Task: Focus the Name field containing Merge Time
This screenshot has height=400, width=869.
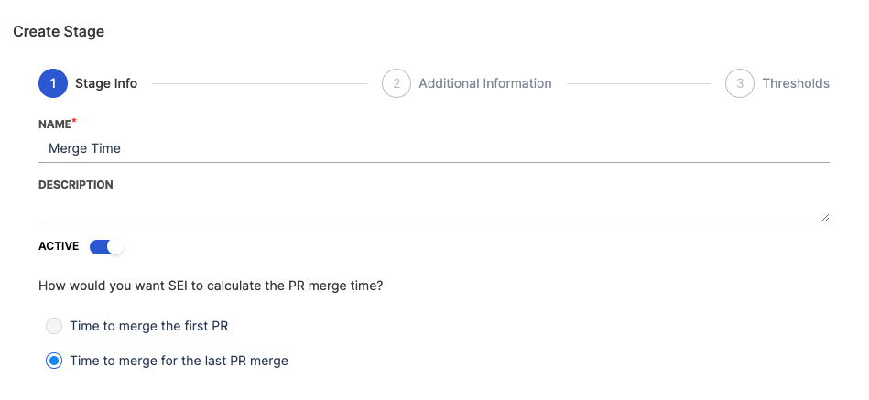Action: pyautogui.click(x=433, y=148)
